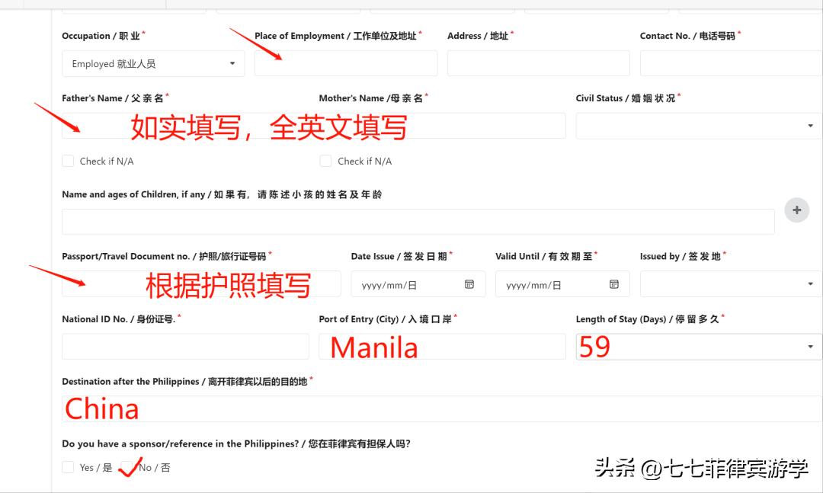Focus the Valid Until date field
Viewport: 823px width, 493px height.
coord(562,284)
